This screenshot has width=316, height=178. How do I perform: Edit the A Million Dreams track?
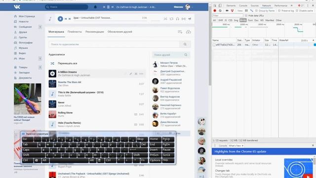click(x=130, y=74)
